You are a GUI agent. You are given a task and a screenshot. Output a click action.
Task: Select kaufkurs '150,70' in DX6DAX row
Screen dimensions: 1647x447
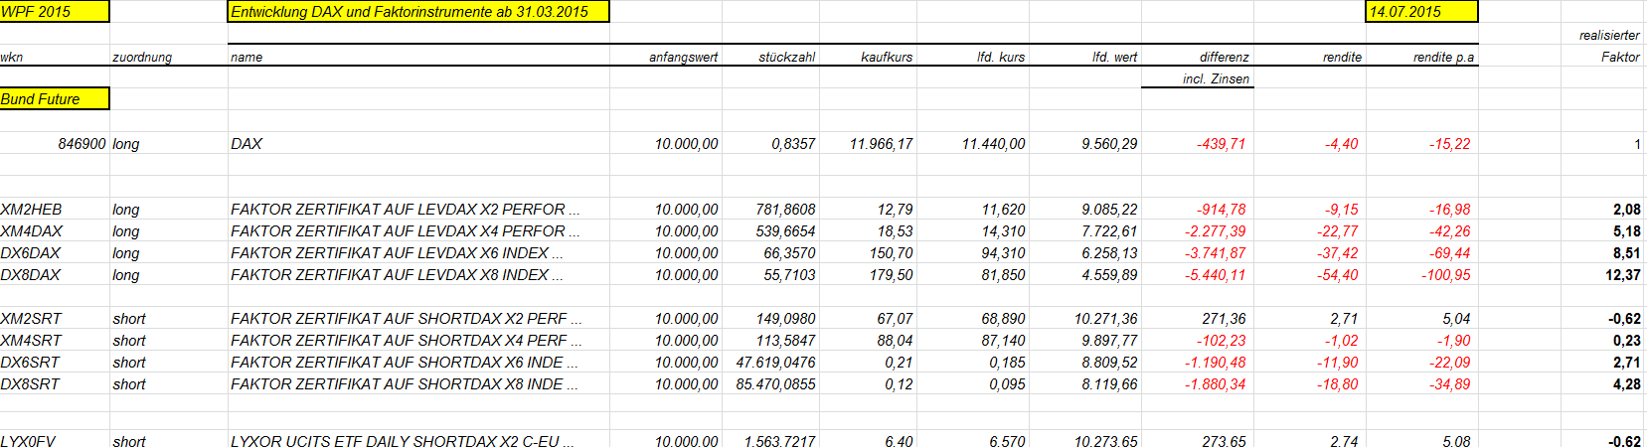[x=891, y=253]
